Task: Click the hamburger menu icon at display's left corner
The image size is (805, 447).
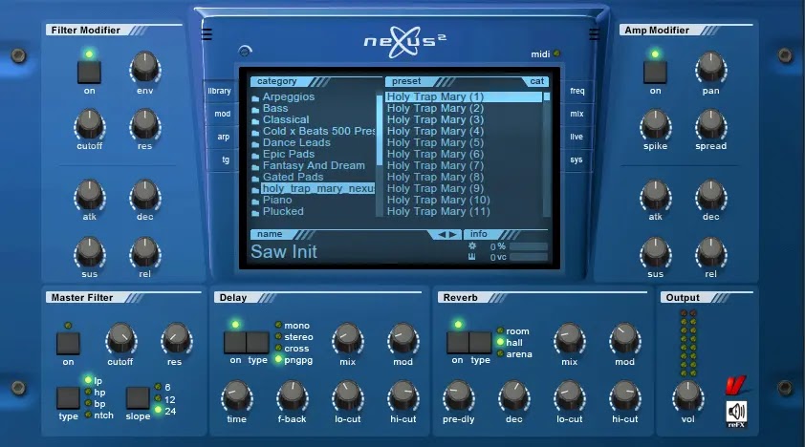Action: click(x=207, y=34)
